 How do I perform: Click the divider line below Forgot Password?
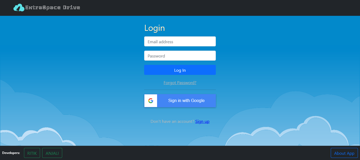(180, 90)
